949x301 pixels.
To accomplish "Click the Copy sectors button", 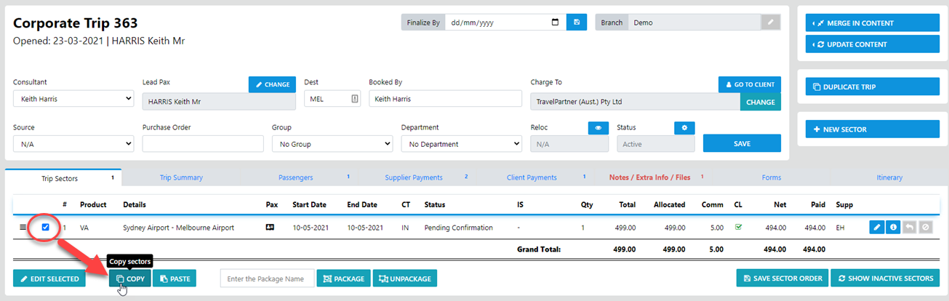I will [x=130, y=278].
